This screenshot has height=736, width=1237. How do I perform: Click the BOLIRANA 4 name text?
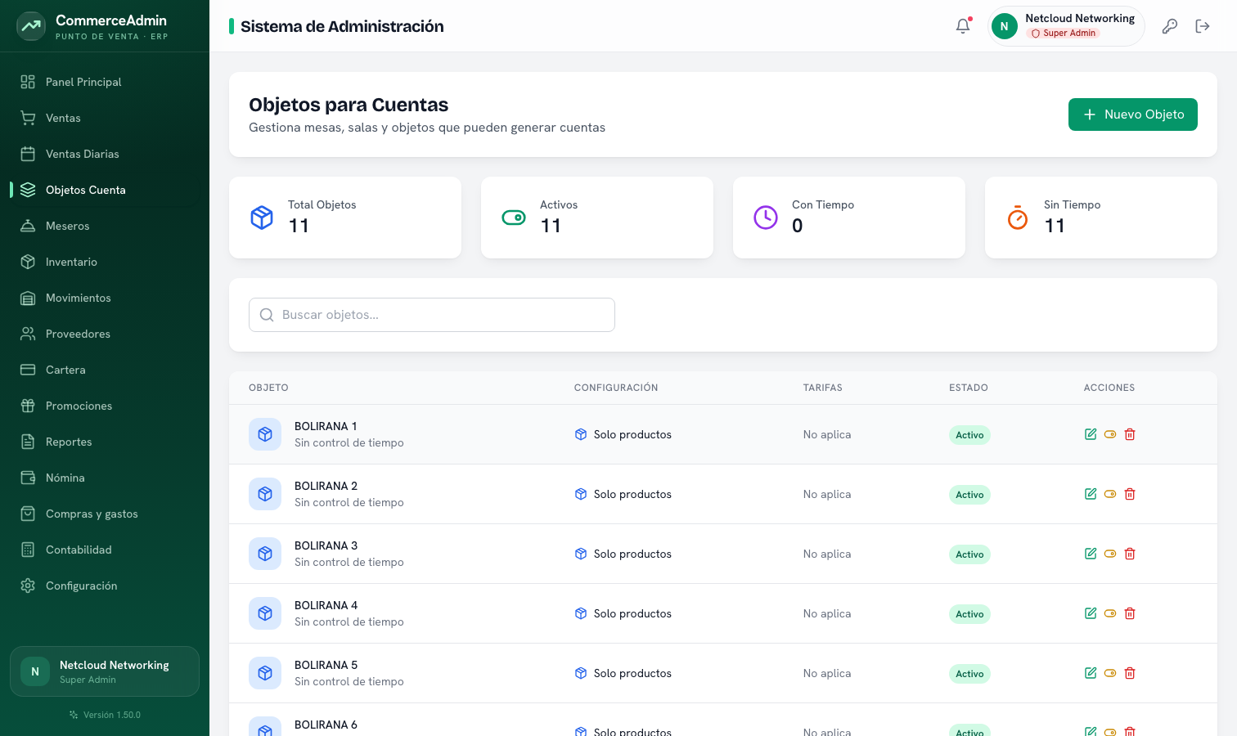[x=326, y=605]
